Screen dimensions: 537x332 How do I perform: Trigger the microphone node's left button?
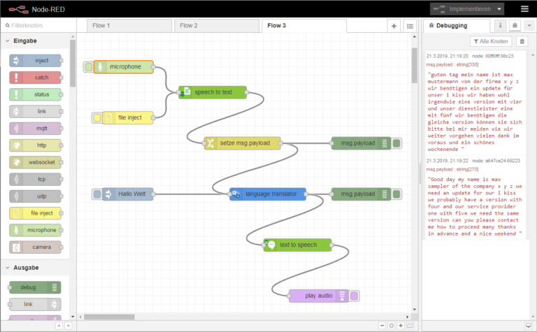click(89, 66)
